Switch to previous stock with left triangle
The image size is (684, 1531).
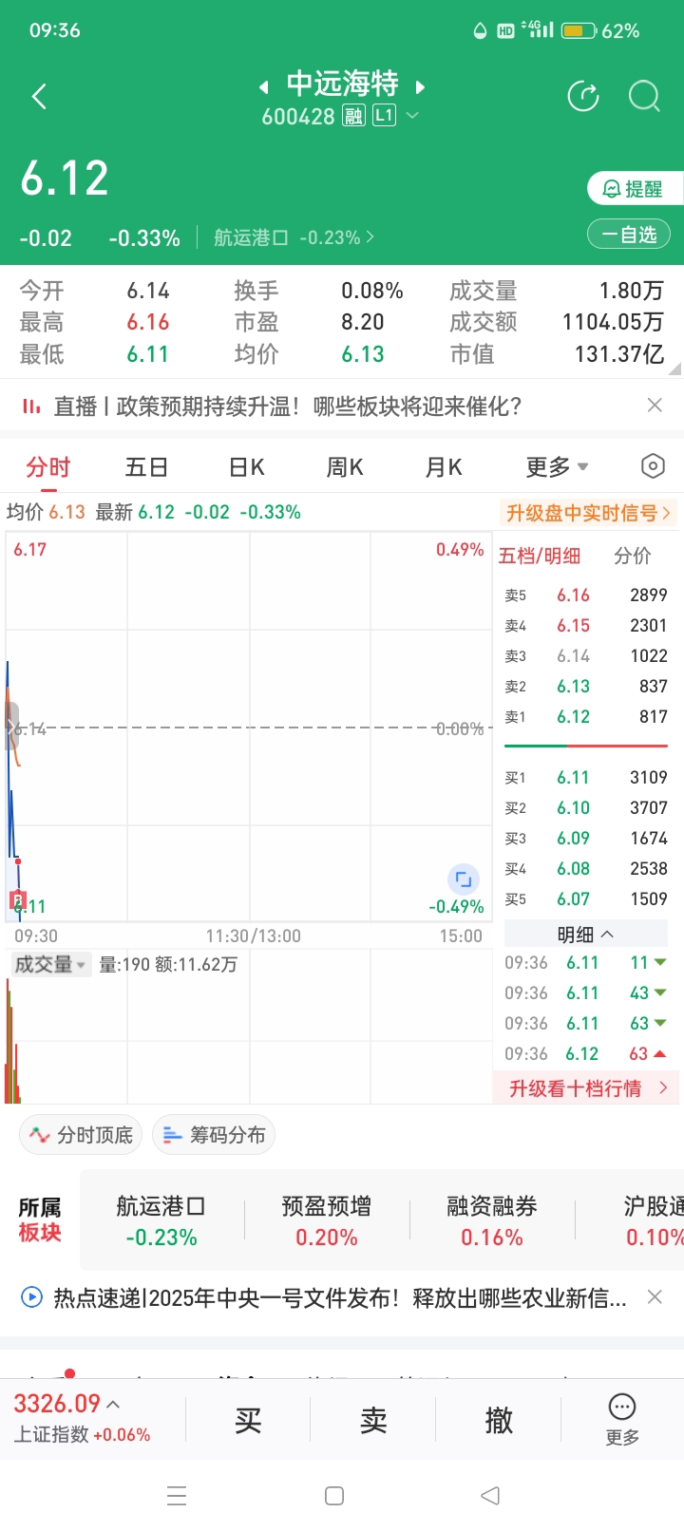(x=263, y=87)
